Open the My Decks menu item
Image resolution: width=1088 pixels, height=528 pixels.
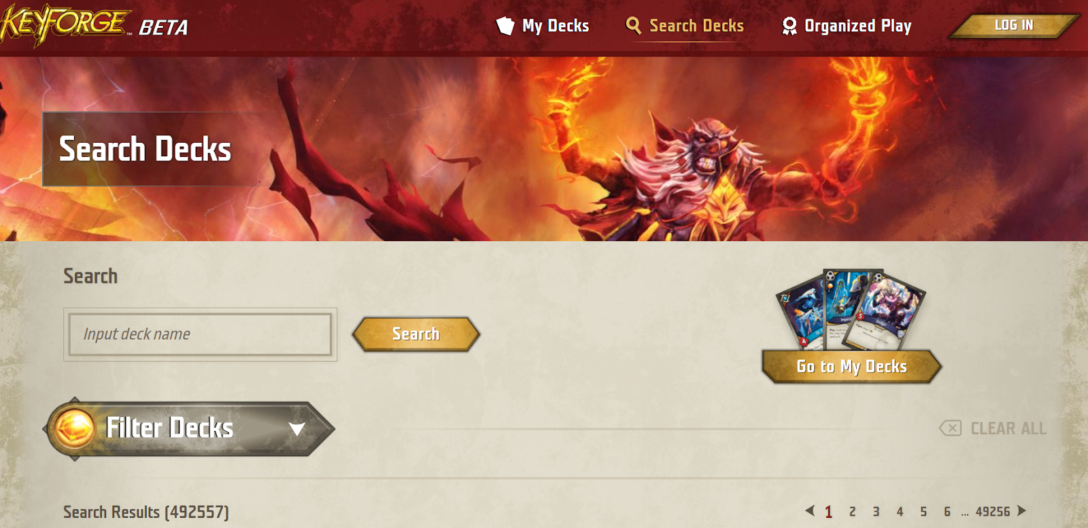click(x=543, y=26)
